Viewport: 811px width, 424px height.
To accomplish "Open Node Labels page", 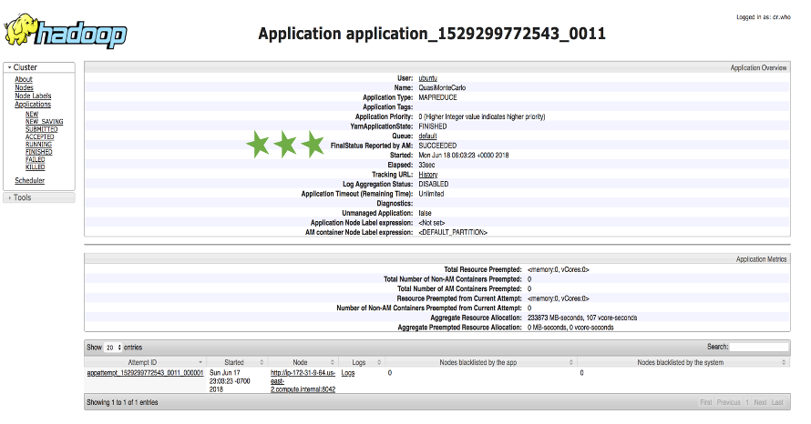I will [x=33, y=96].
